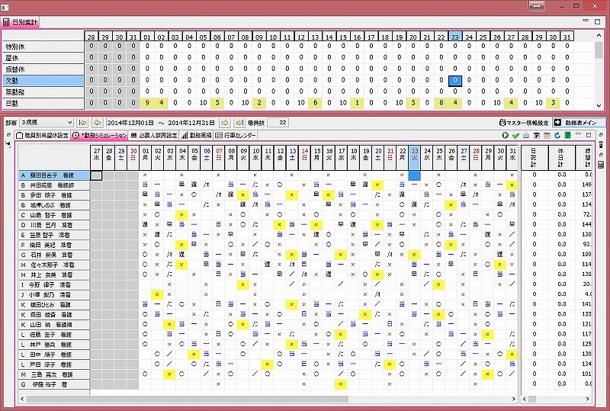
Task: Click the calendar edit icon in the toolbar
Action: pos(537,136)
